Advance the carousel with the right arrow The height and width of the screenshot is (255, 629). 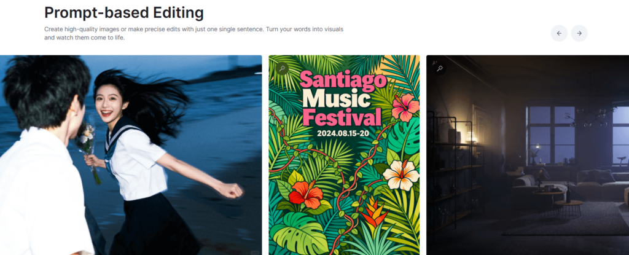pyautogui.click(x=579, y=33)
